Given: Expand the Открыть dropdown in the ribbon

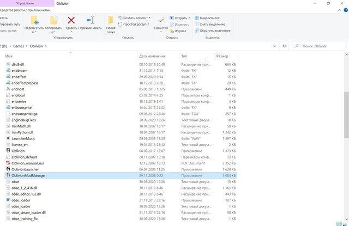Looking at the screenshot, I should pos(182,18).
